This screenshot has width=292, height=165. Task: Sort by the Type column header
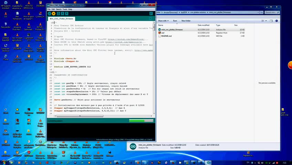coord(218,25)
